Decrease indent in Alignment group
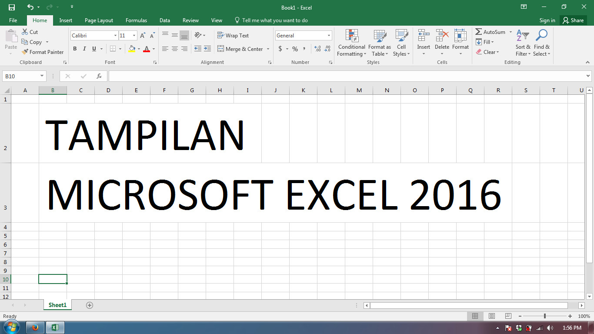 pos(198,49)
